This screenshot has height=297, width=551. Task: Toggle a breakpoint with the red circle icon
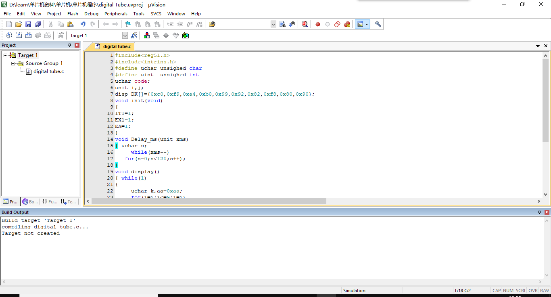pyautogui.click(x=318, y=24)
